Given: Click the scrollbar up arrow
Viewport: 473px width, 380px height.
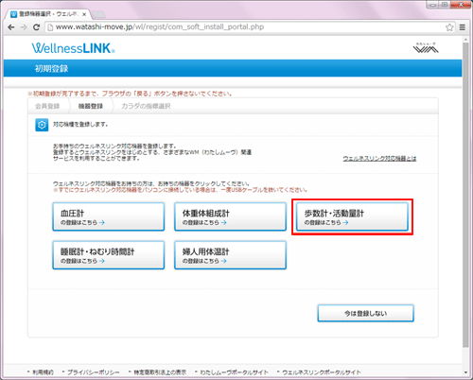Looking at the screenshot, I should 465,40.
